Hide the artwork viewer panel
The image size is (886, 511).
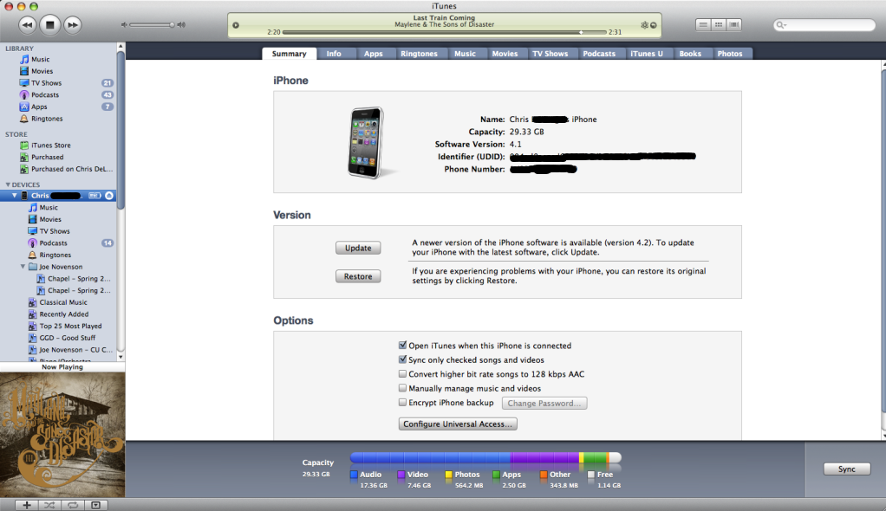tap(95, 505)
